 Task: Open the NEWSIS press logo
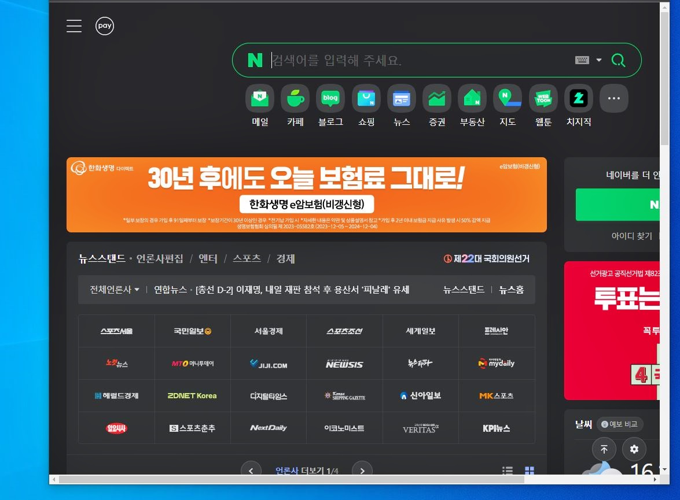[344, 364]
